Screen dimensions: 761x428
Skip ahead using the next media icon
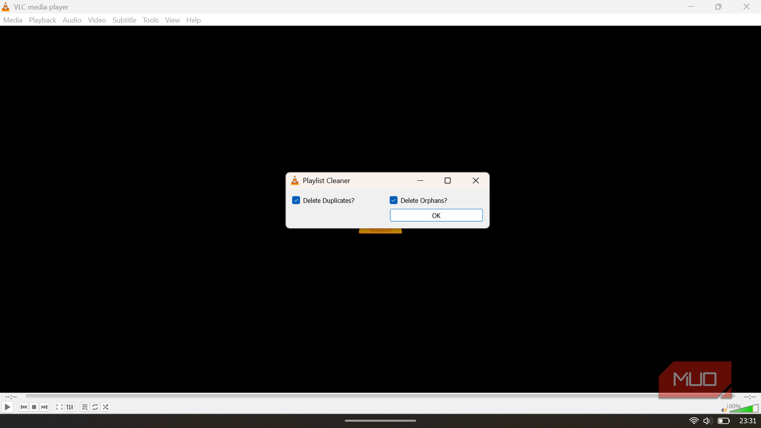44,407
